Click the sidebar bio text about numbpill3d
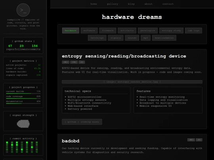 click(23, 24)
